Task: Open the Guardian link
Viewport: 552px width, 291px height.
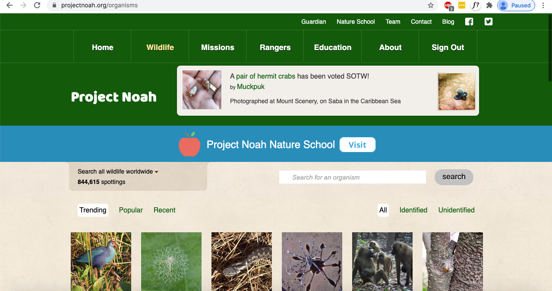Action: (314, 22)
